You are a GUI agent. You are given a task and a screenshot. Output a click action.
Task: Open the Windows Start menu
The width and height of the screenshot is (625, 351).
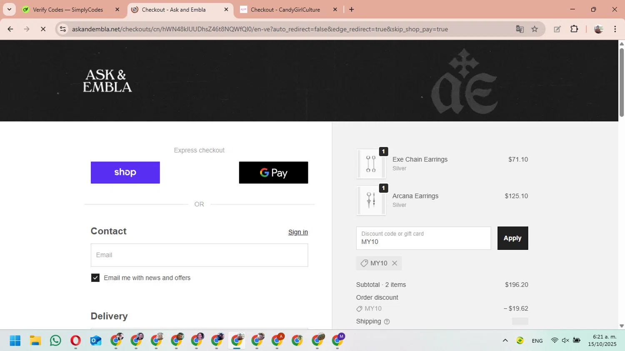pyautogui.click(x=15, y=341)
